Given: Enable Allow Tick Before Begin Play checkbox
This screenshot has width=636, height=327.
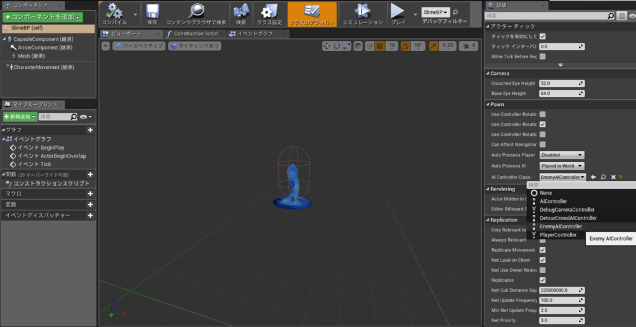Looking at the screenshot, I should [x=542, y=56].
